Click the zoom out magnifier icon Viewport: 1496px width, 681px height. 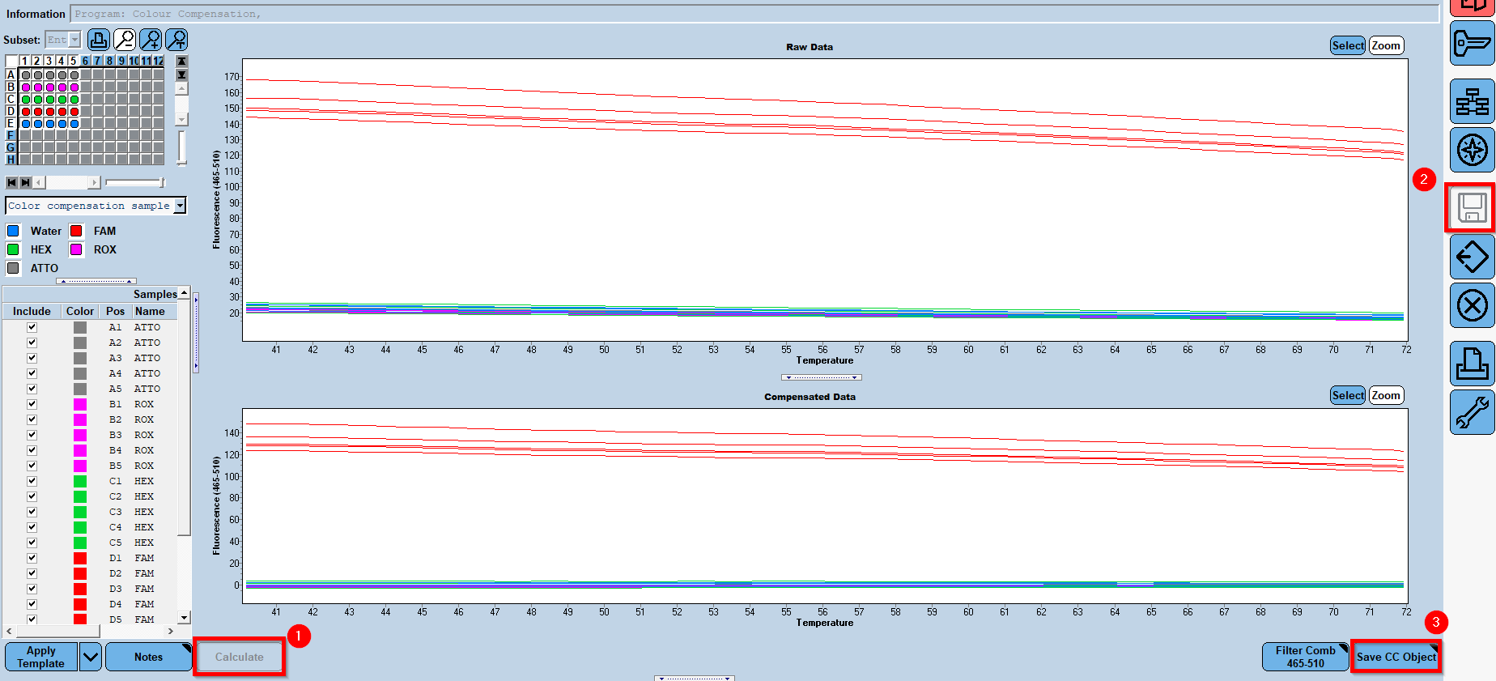point(125,40)
